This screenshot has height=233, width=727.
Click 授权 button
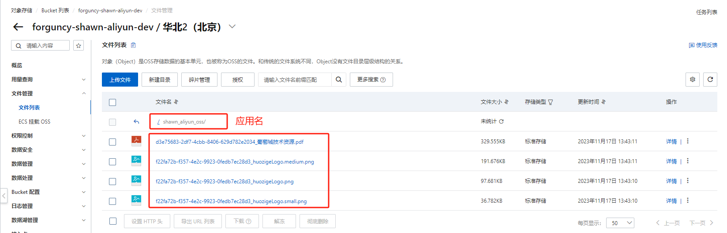pos(238,80)
